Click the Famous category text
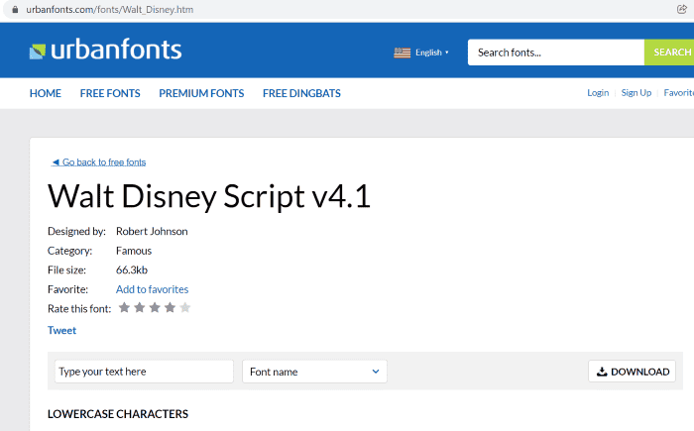694x431 pixels. click(134, 251)
